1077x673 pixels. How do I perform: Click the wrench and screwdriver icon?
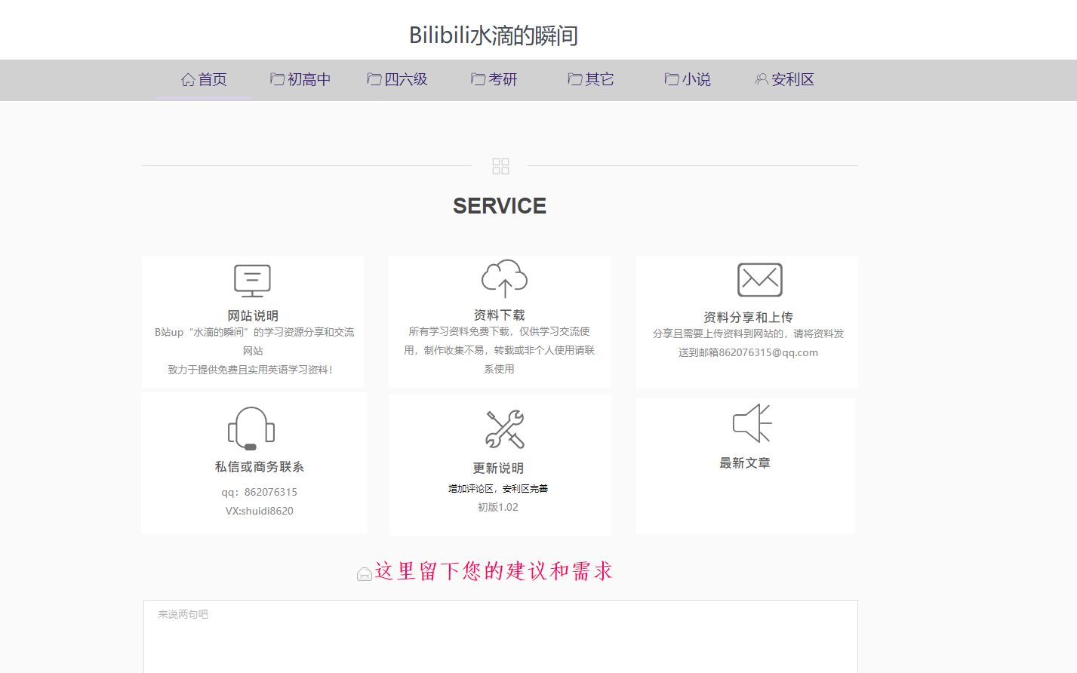(x=505, y=429)
